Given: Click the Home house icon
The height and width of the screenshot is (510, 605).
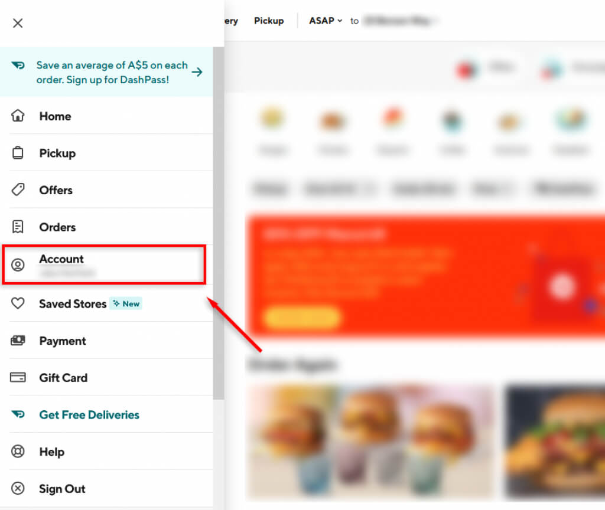Looking at the screenshot, I should coord(18,116).
